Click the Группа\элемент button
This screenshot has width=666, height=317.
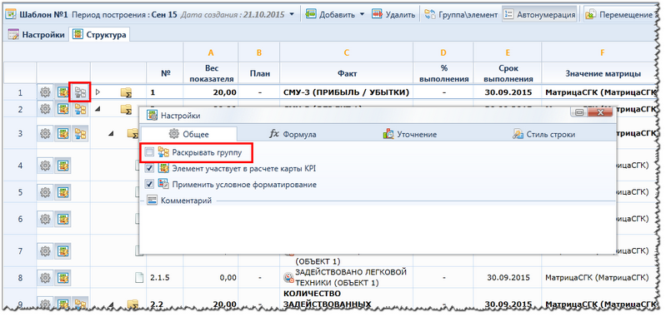pyautogui.click(x=461, y=14)
